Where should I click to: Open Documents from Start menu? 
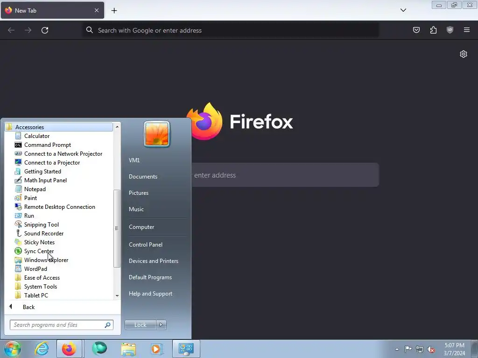tap(143, 177)
